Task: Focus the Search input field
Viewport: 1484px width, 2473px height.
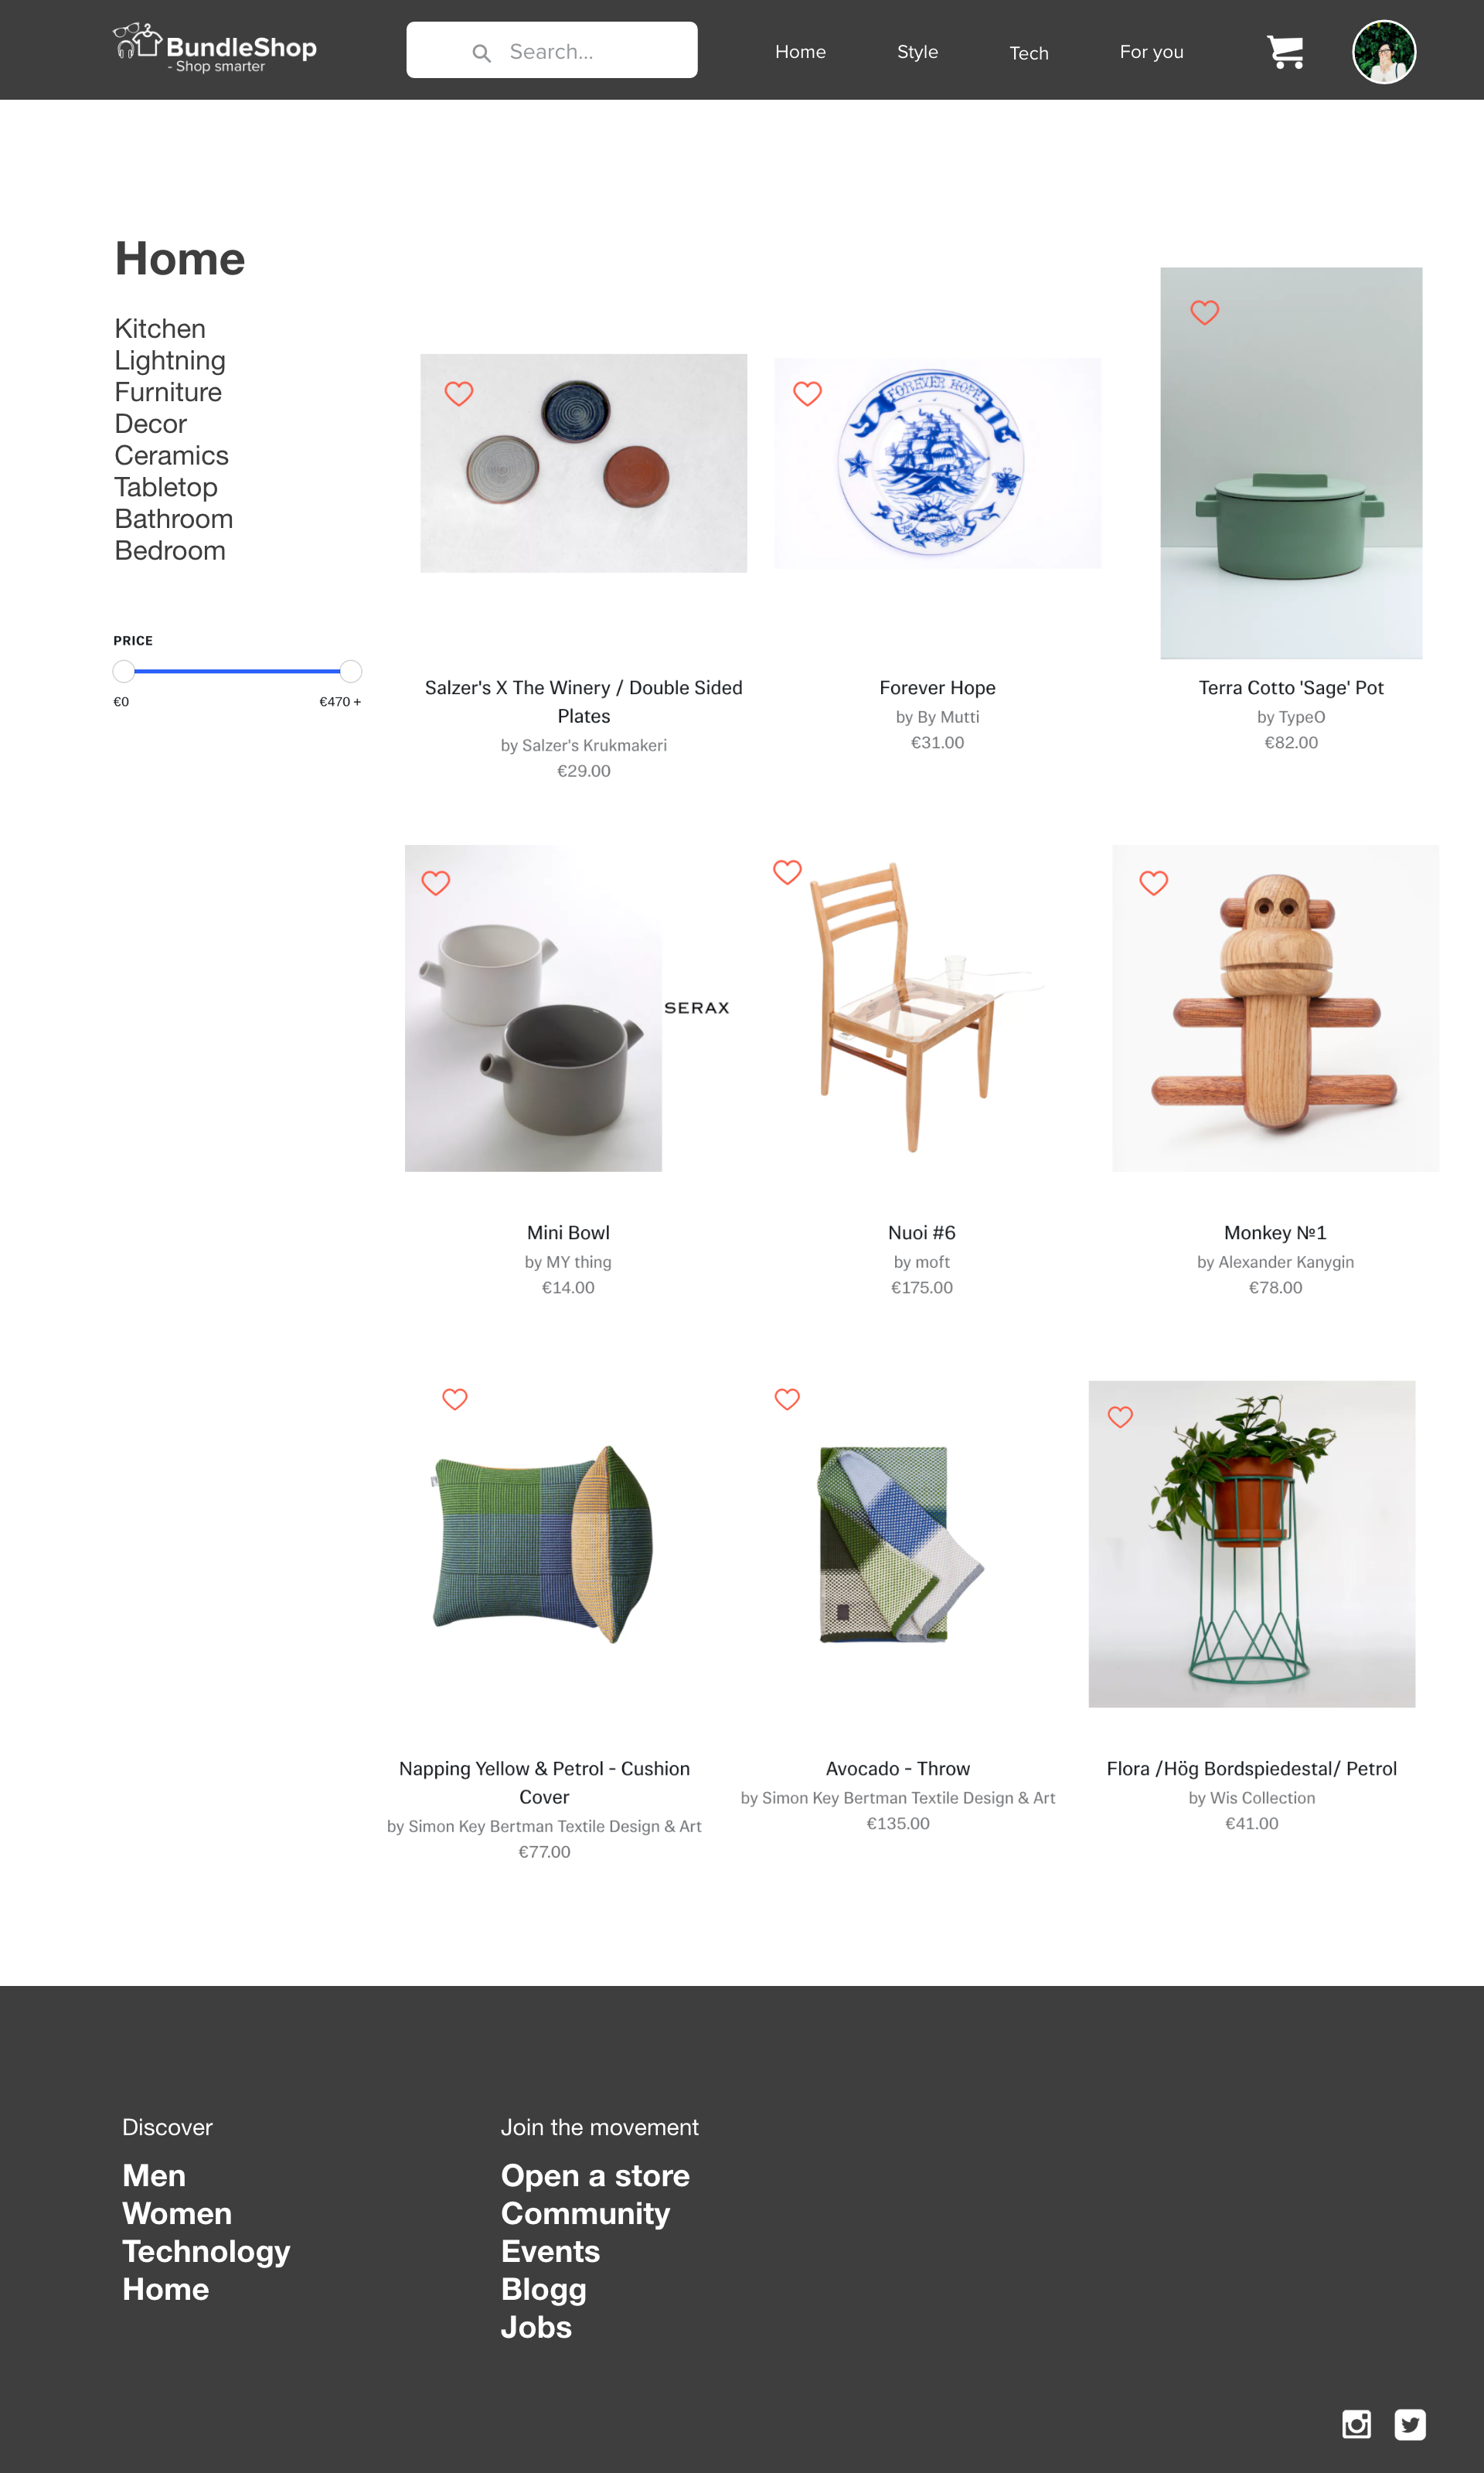Action: [x=552, y=50]
